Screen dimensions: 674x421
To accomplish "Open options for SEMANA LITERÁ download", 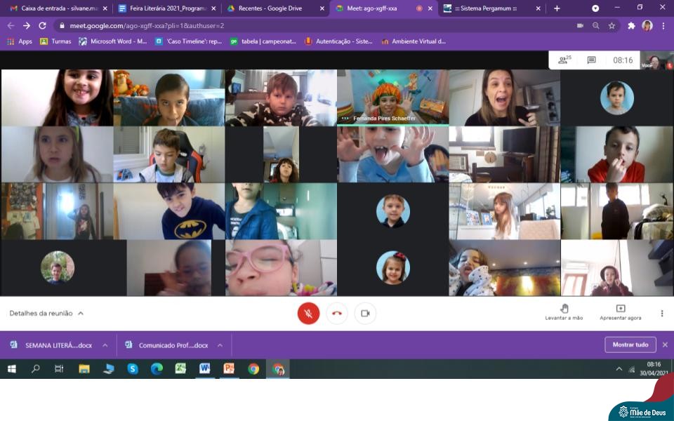I will click(105, 345).
